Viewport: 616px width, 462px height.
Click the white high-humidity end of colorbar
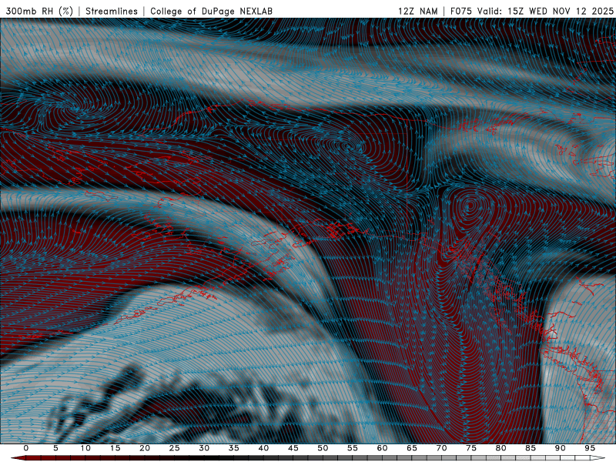[598, 458]
